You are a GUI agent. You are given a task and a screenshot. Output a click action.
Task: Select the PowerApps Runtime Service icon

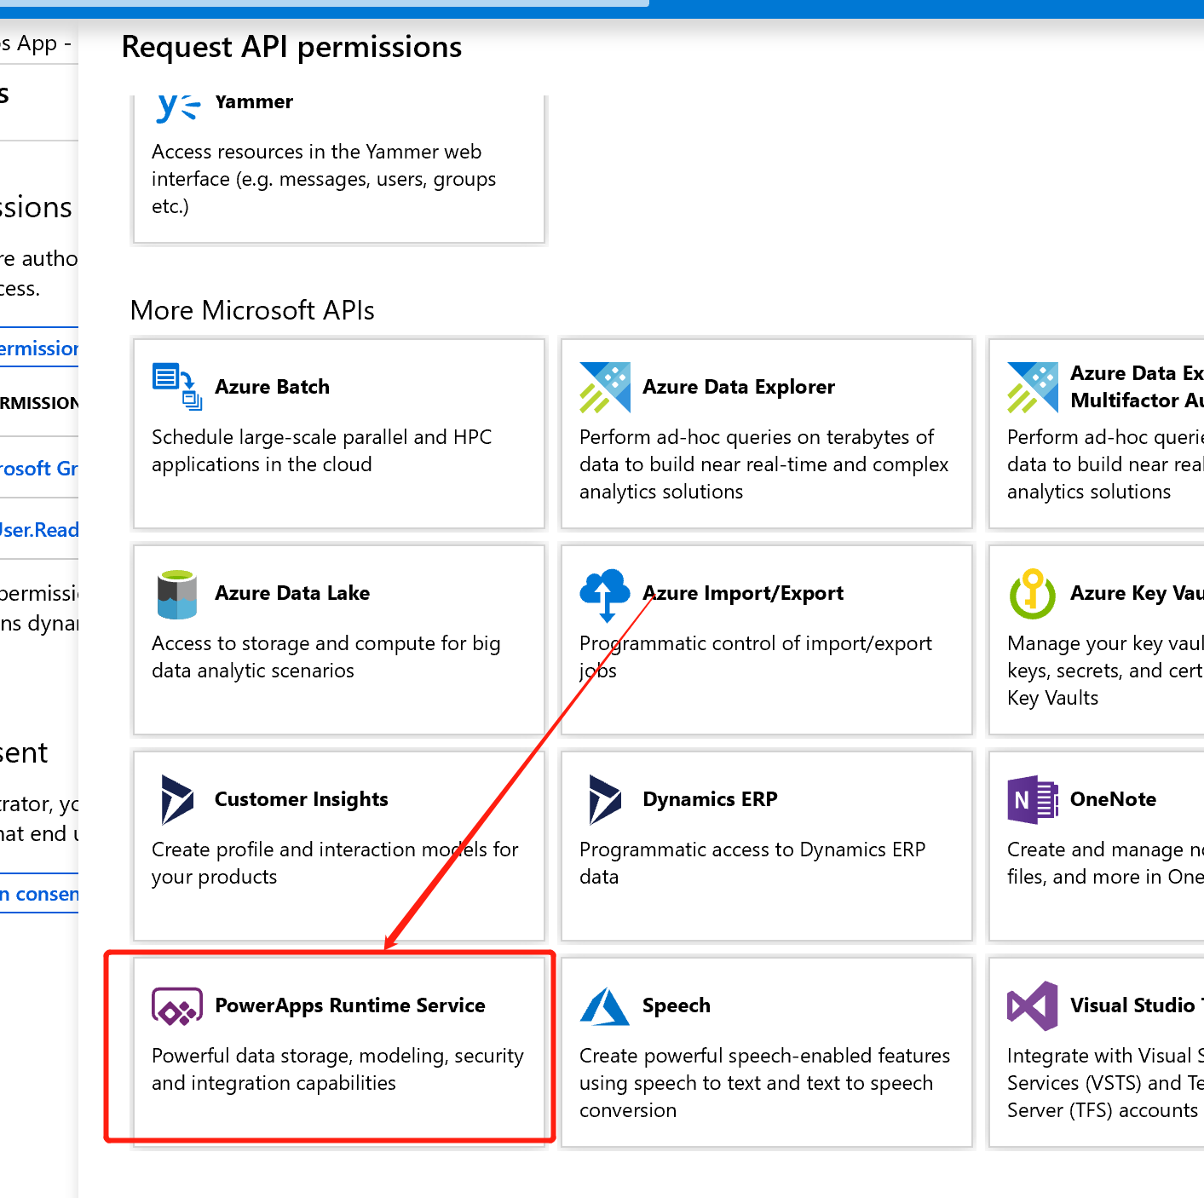pyautogui.click(x=177, y=1006)
